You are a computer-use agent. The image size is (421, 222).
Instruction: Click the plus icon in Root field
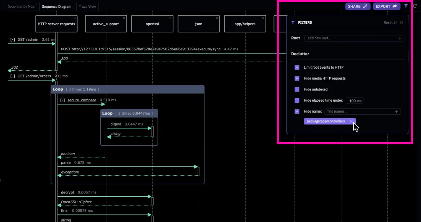point(400,38)
